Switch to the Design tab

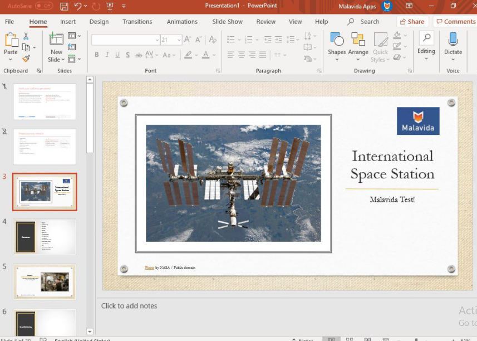(99, 22)
